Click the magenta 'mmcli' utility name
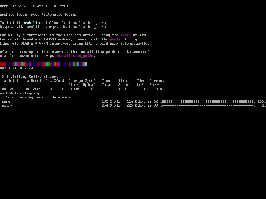This screenshot has height=199, width=266. [x=115, y=39]
